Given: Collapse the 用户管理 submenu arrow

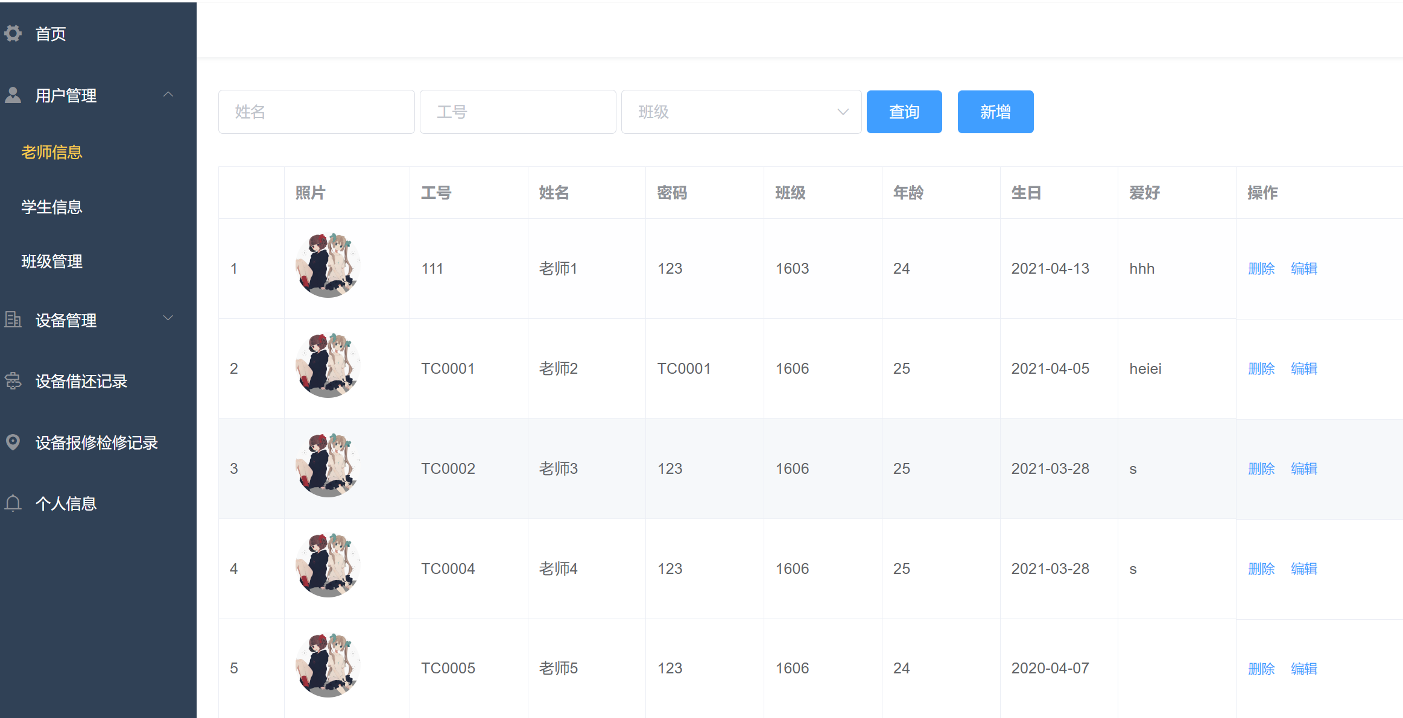Looking at the screenshot, I should [x=168, y=95].
